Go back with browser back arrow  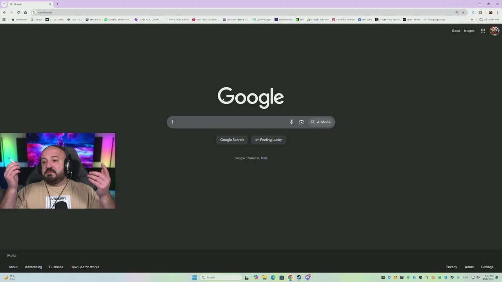tap(4, 12)
